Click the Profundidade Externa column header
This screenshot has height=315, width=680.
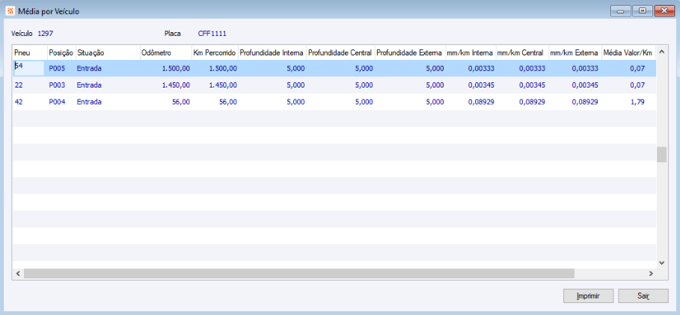click(x=410, y=52)
